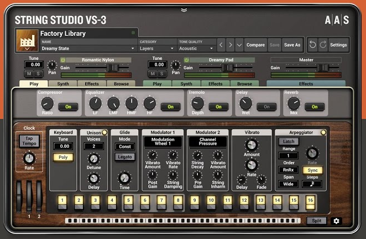Click the Dreamy Pad Pan knob
Screen dimensions: 366x239
pos(175,65)
